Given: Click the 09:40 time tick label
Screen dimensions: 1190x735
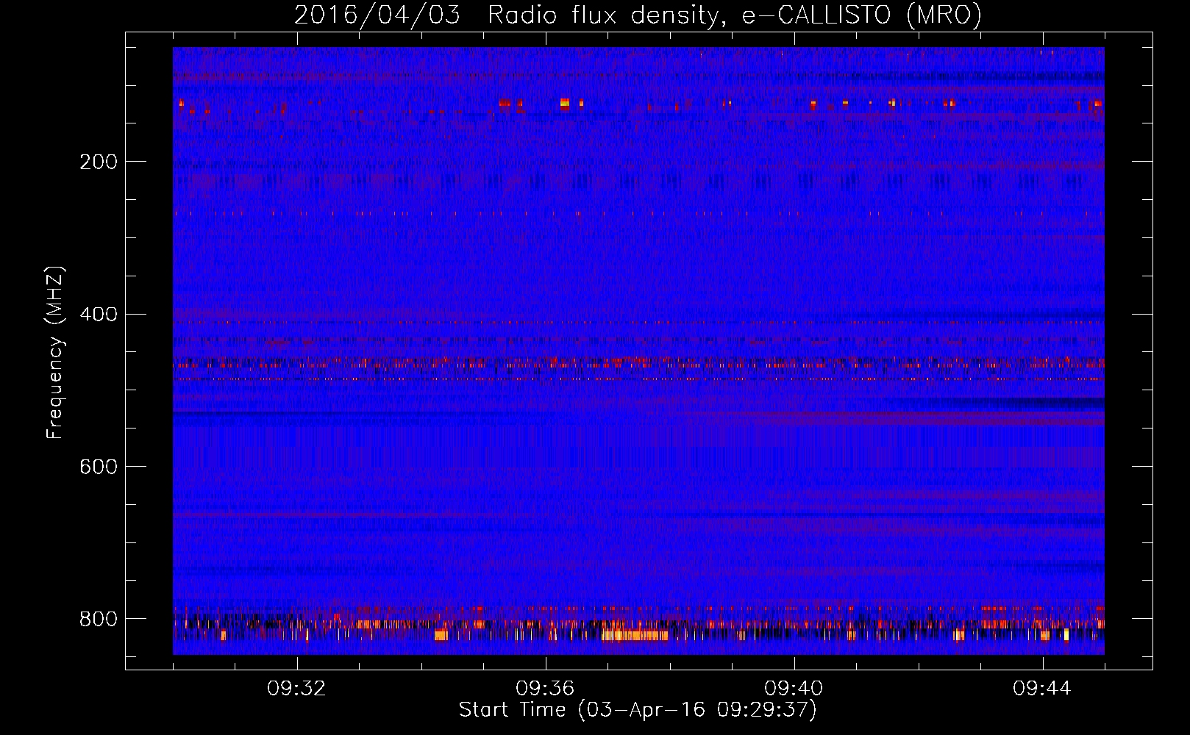Looking at the screenshot, I should click(x=794, y=688).
